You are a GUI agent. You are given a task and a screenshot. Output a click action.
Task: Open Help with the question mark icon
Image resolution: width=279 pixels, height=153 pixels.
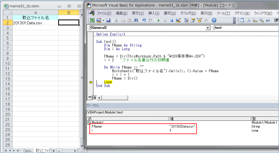coord(214,20)
